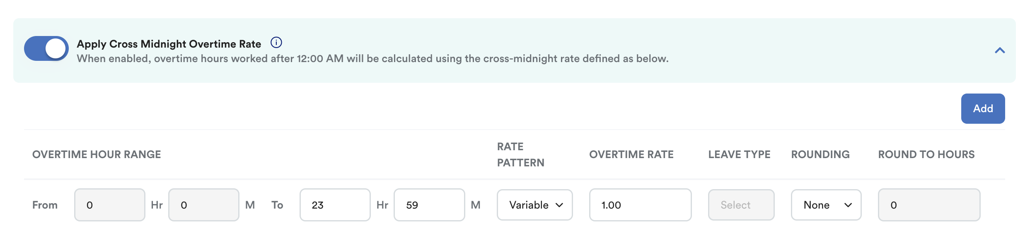Viewport: 1030px width, 245px height.
Task: Focus the From hours field
Action: coord(110,205)
